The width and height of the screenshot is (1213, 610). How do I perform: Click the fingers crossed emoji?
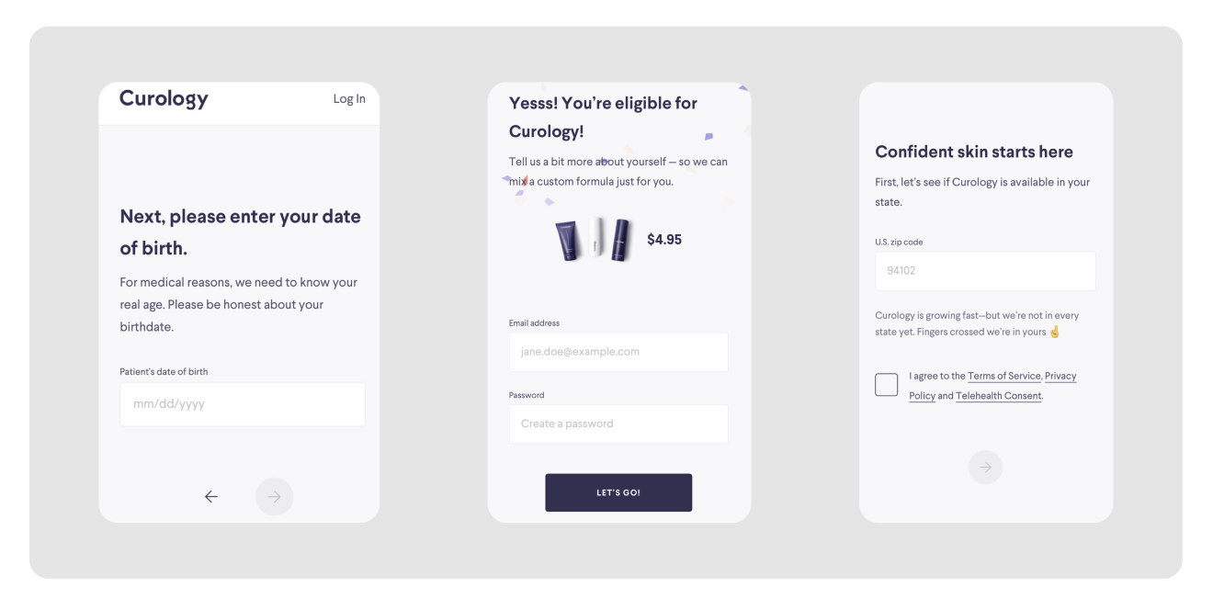1055,332
